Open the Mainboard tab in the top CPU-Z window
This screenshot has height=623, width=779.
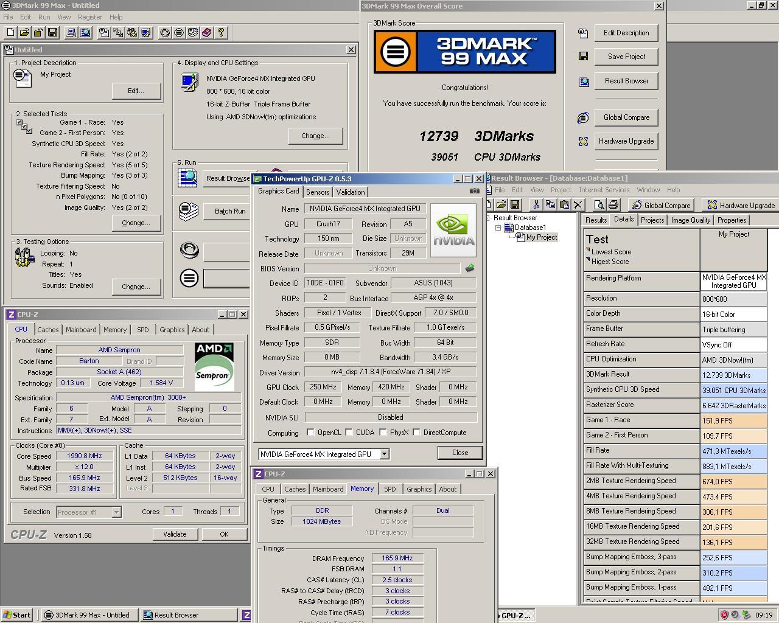pos(81,330)
